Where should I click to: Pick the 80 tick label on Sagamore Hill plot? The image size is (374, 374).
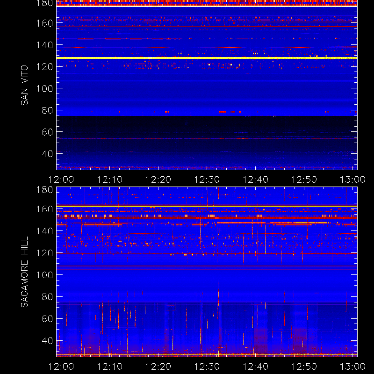(x=47, y=297)
